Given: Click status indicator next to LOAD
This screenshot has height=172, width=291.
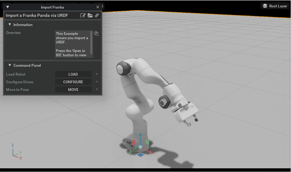Looking at the screenshot, I should click(97, 74).
